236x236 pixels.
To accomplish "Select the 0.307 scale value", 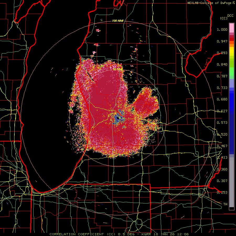I will [222, 181].
